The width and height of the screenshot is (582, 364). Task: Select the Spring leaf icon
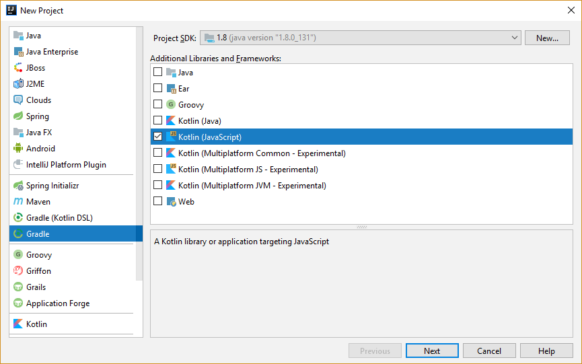tap(18, 116)
